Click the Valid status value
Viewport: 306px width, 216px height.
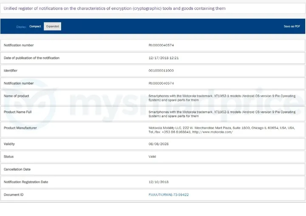tap(152, 157)
